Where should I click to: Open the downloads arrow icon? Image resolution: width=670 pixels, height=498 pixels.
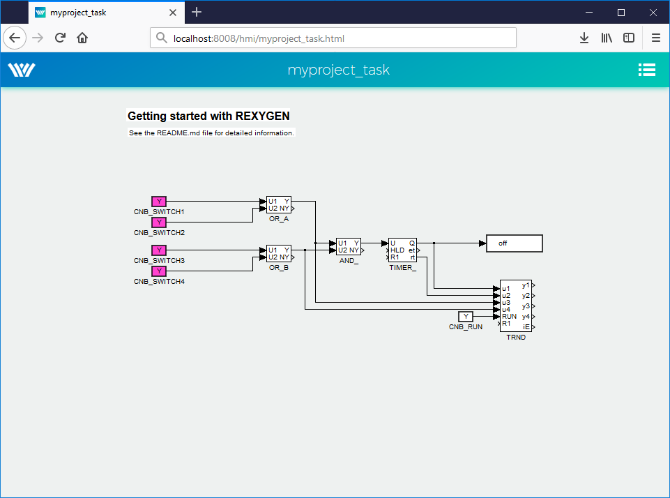pyautogui.click(x=584, y=38)
